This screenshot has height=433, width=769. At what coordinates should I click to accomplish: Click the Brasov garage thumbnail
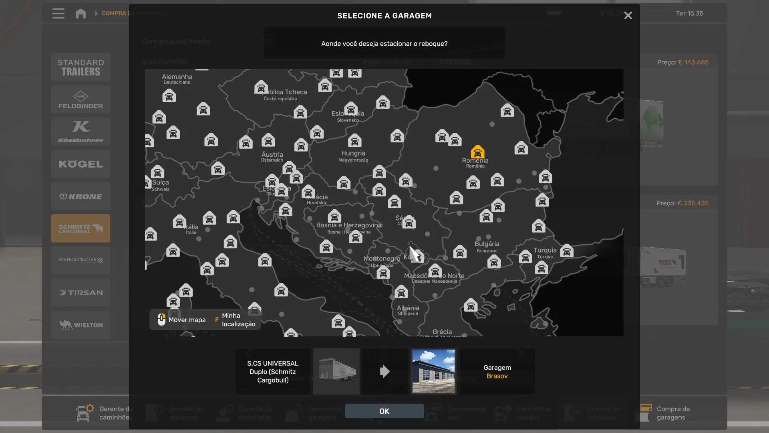tap(433, 371)
